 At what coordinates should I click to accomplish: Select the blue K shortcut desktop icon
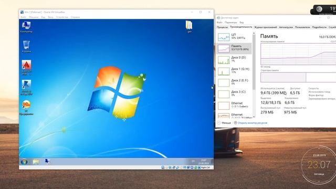pyautogui.click(x=26, y=88)
